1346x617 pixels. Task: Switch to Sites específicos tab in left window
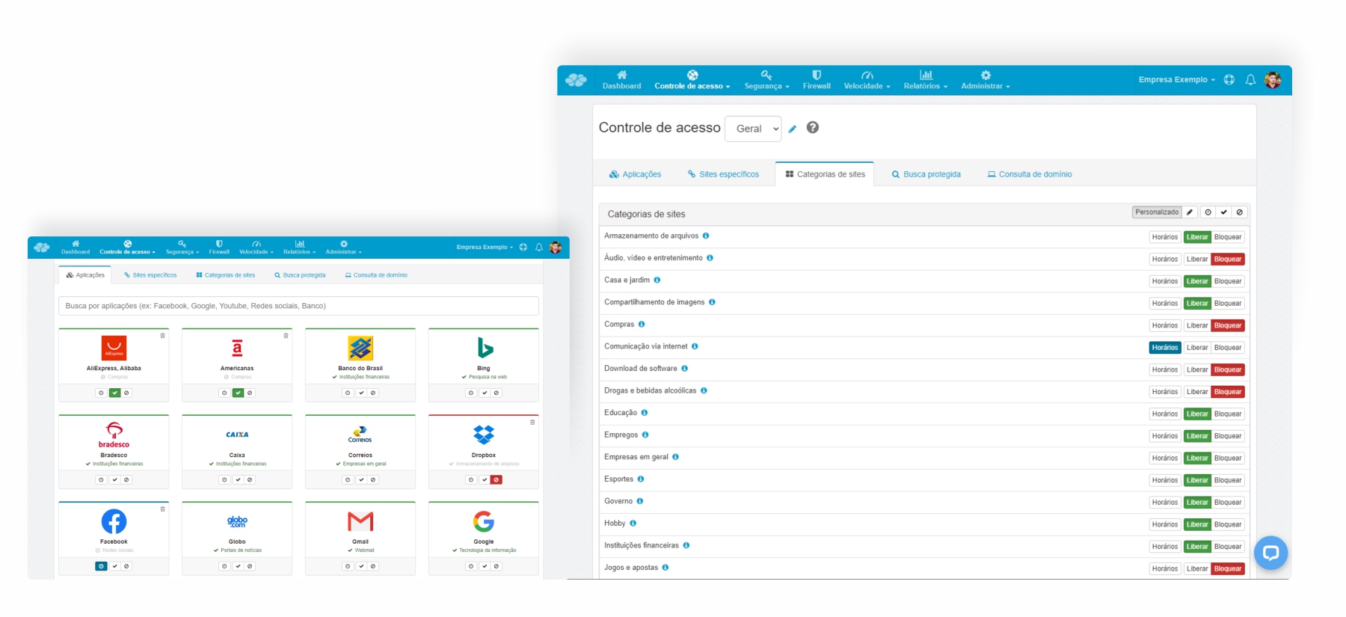pos(150,275)
